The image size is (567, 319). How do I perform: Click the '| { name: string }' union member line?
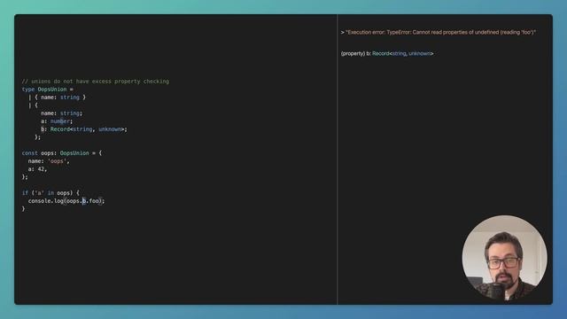coord(57,97)
